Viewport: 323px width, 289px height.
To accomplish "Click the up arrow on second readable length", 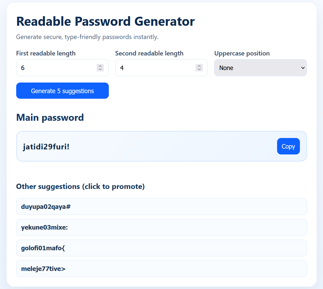I will click(199, 66).
